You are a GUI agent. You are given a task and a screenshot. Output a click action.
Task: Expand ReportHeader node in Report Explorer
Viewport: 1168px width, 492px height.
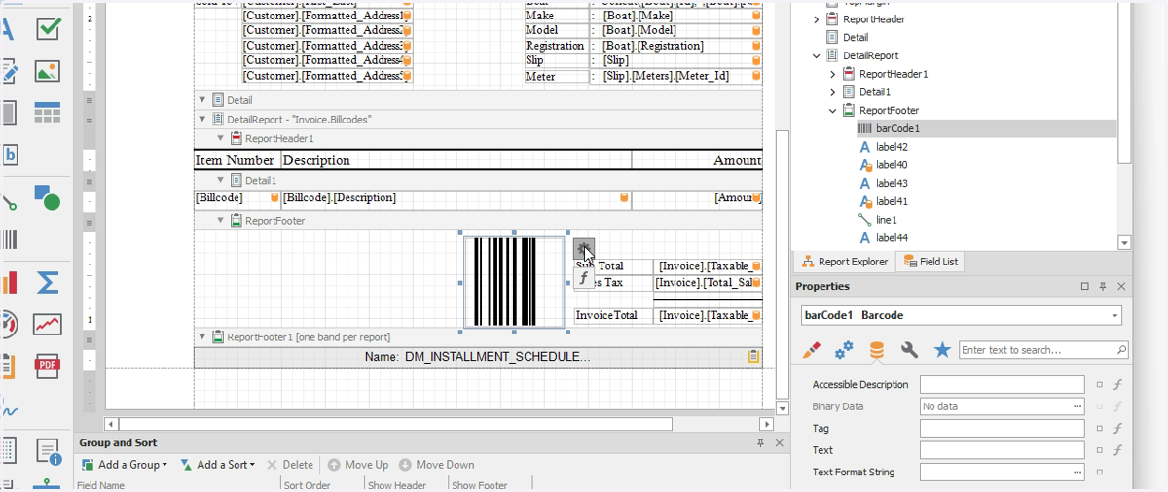(816, 19)
